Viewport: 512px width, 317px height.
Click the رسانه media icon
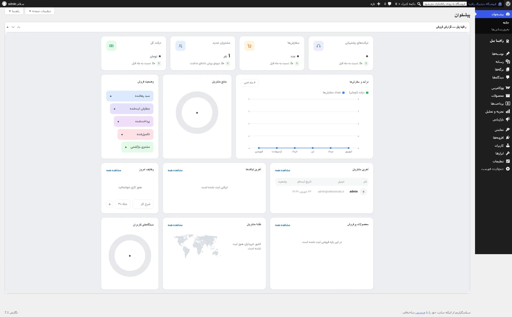[508, 62]
